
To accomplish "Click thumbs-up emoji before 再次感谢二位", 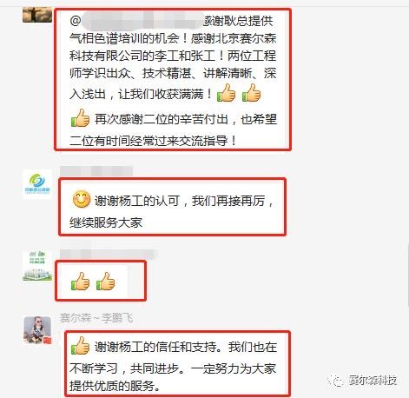I will pos(80,118).
